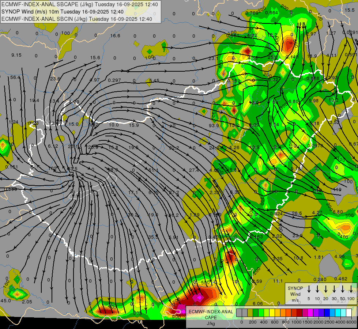358x329 pixels.
Task: Click the 30.2 value on the map
Action: point(133,215)
